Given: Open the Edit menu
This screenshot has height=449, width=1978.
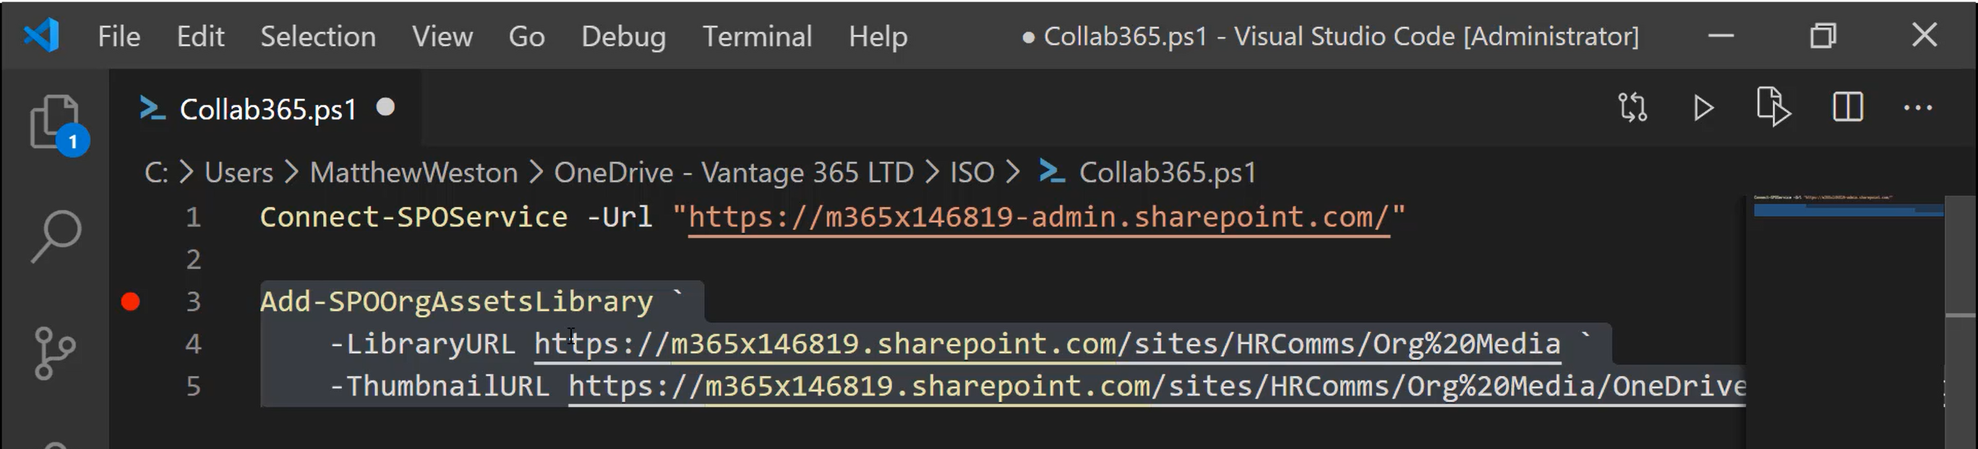Looking at the screenshot, I should (200, 36).
